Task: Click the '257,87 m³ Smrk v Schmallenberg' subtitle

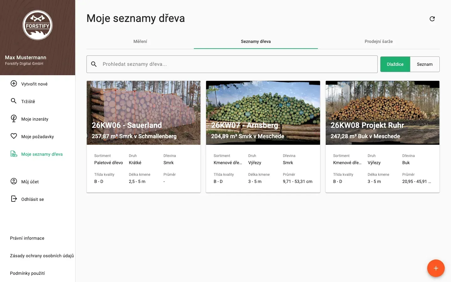Action: click(x=134, y=136)
